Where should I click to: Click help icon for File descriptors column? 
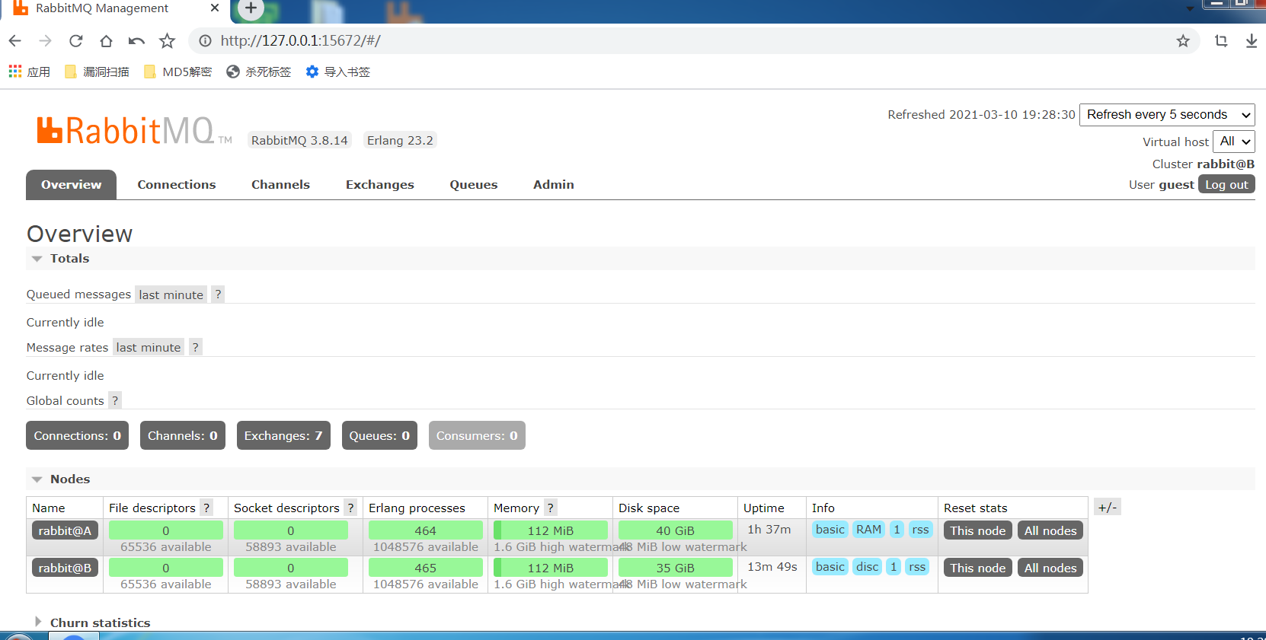tap(206, 508)
